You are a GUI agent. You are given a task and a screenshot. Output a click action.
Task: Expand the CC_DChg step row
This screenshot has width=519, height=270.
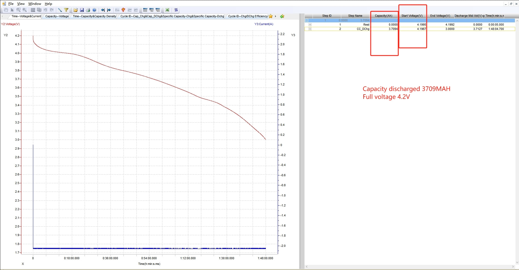(x=310, y=29)
